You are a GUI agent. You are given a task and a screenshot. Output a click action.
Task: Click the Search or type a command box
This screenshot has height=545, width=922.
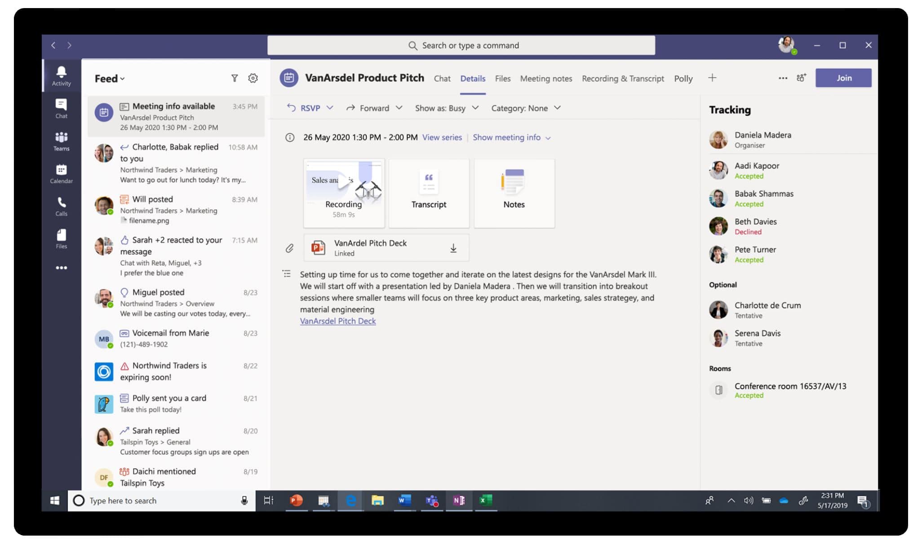pos(461,45)
